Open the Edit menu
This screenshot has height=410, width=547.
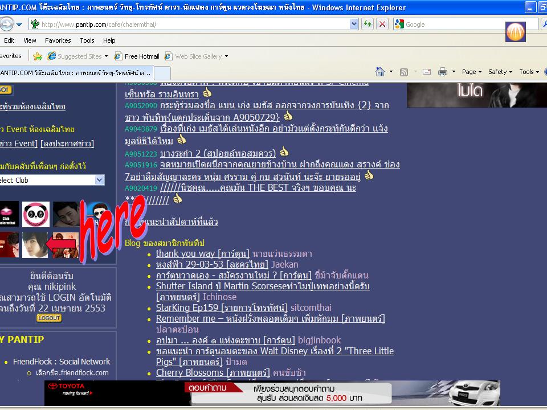(x=9, y=40)
